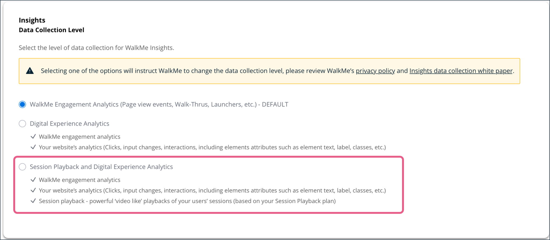Select the WalkMe Engagement Analytics DEFAULT option

point(23,104)
